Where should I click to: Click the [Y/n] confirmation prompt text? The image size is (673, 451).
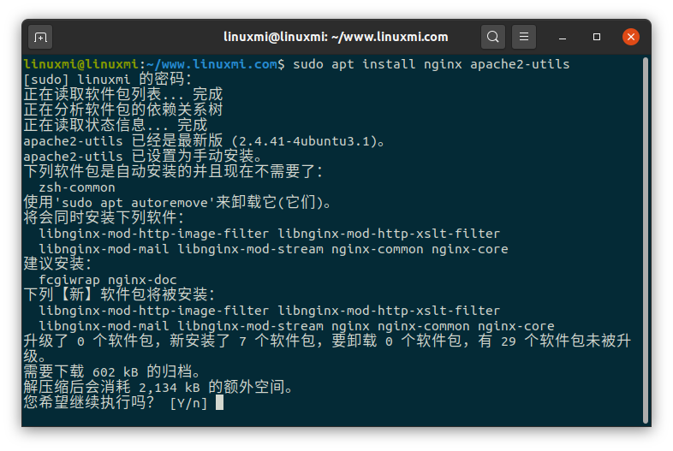(x=188, y=402)
